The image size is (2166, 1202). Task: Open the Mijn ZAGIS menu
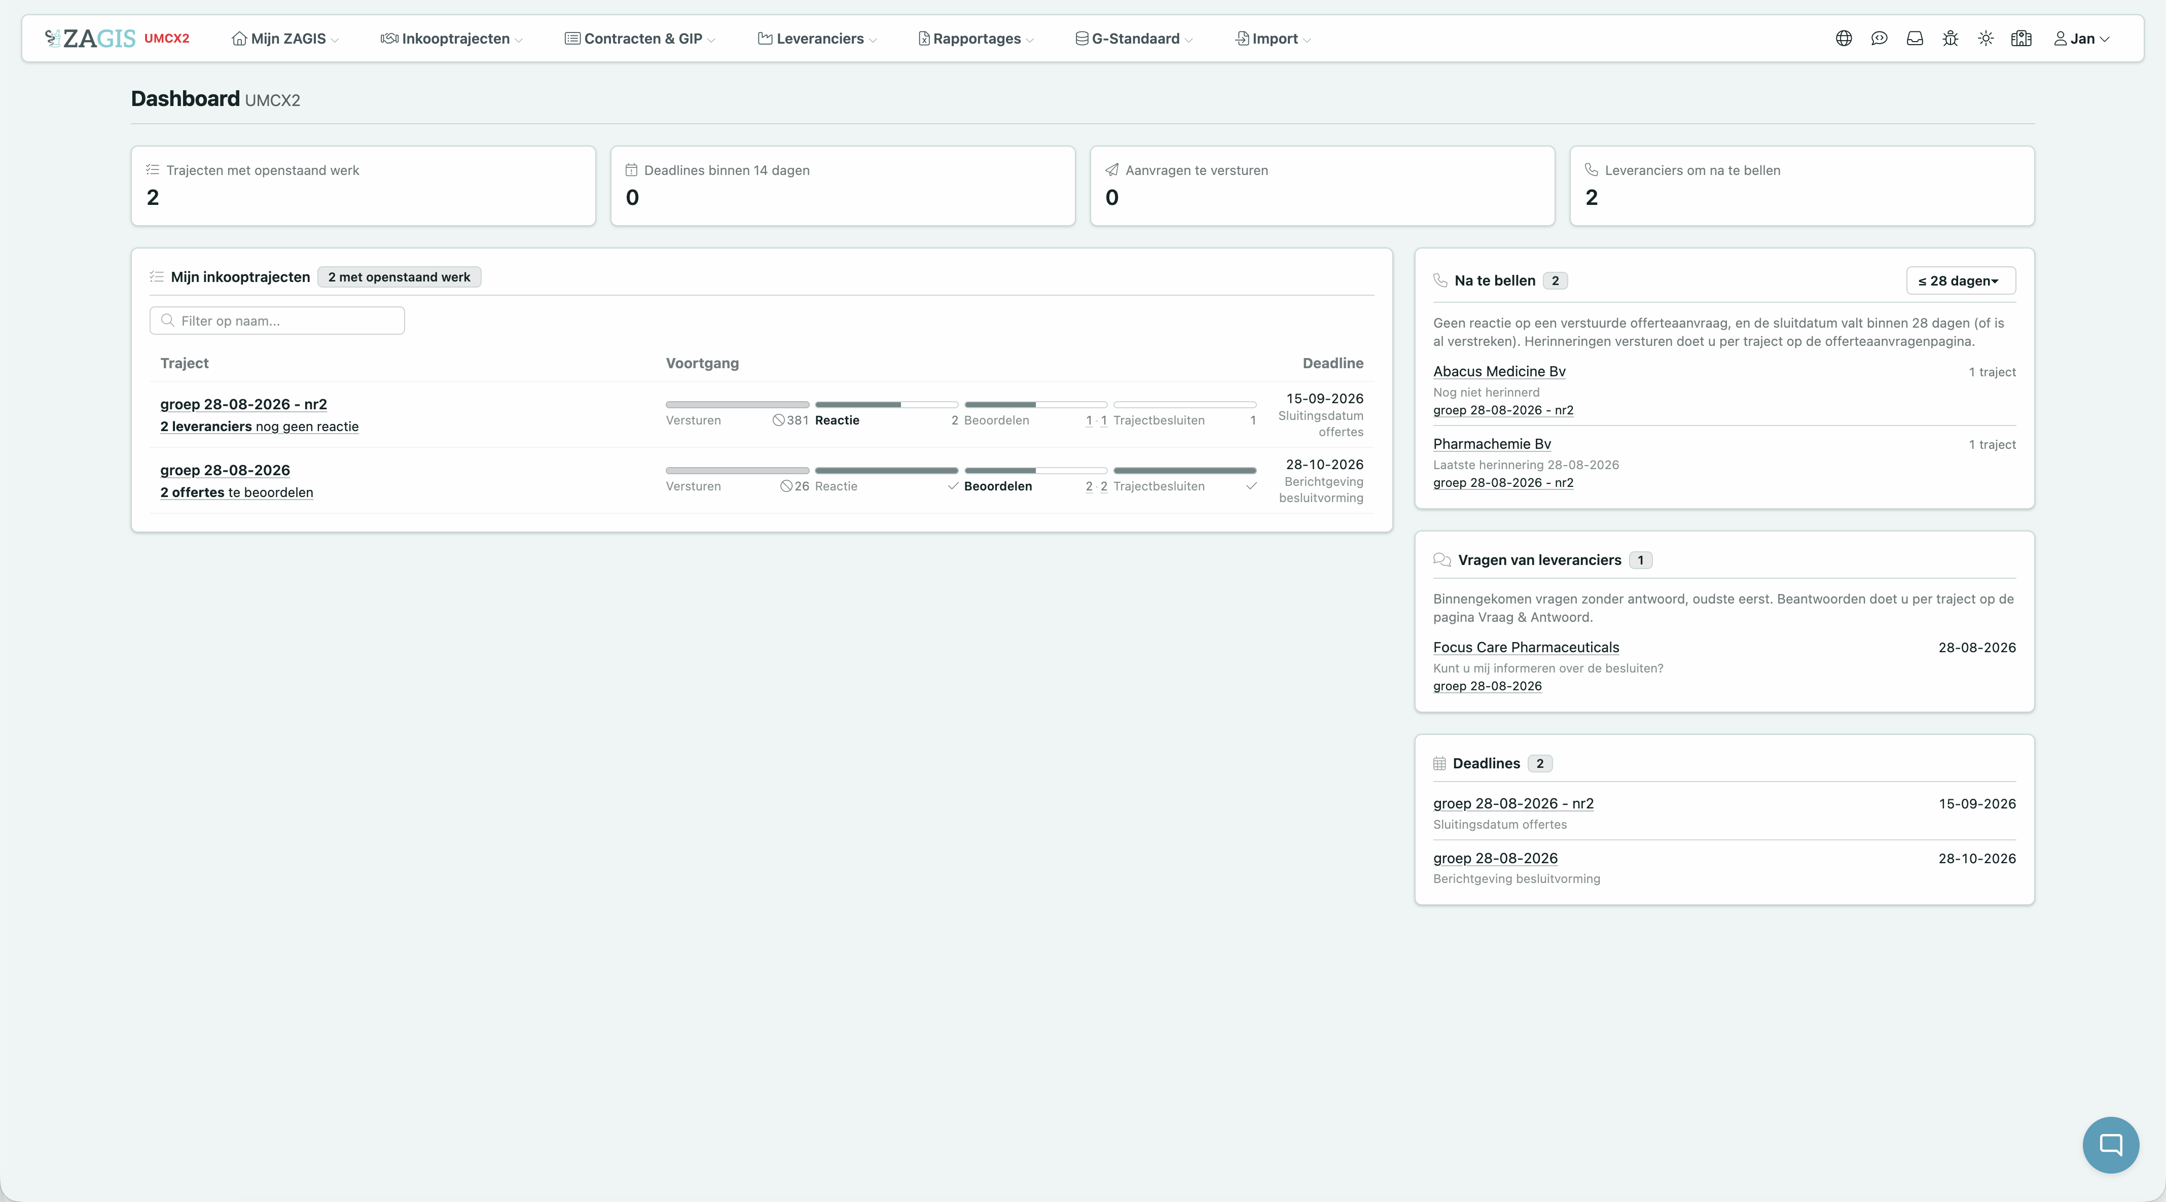(285, 39)
